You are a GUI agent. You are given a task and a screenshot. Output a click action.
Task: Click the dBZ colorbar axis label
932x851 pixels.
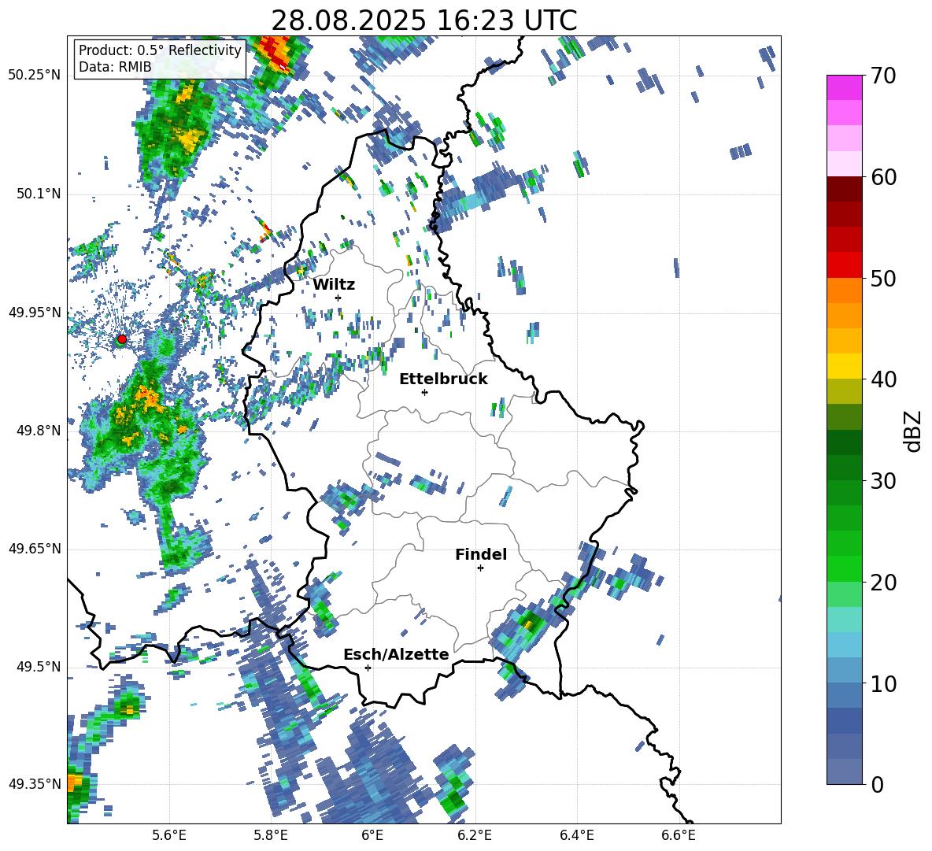click(x=914, y=431)
